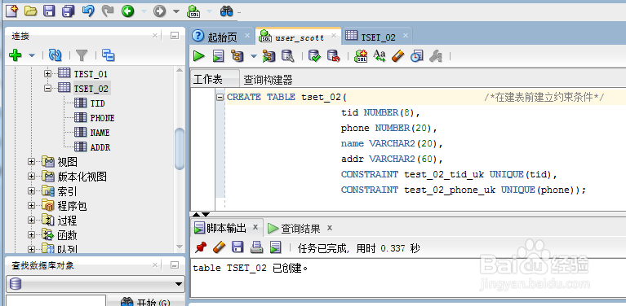Save the script output with the disk icon
Screen dimensions: 626x306
(238, 247)
